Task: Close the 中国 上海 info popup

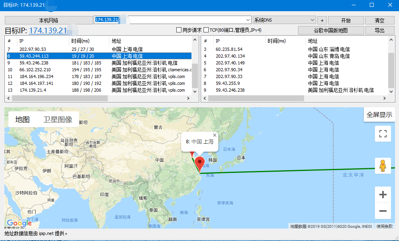Action: coord(214,135)
